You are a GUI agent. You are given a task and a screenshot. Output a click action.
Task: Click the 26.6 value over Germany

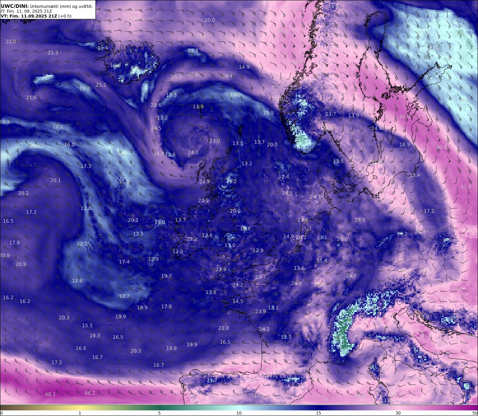(342, 239)
